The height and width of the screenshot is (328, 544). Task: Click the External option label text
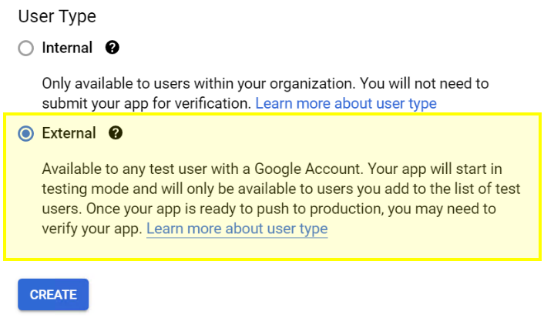pyautogui.click(x=69, y=133)
